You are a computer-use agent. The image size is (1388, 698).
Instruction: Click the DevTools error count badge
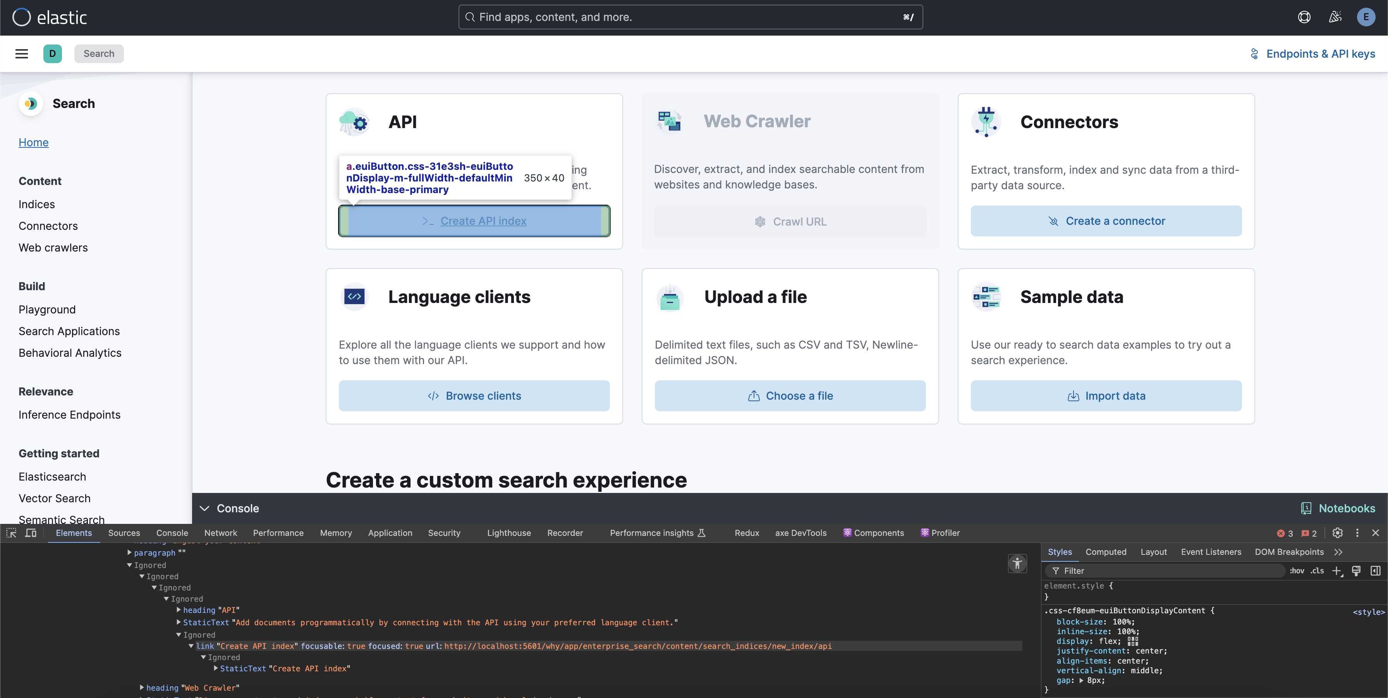pos(1285,533)
